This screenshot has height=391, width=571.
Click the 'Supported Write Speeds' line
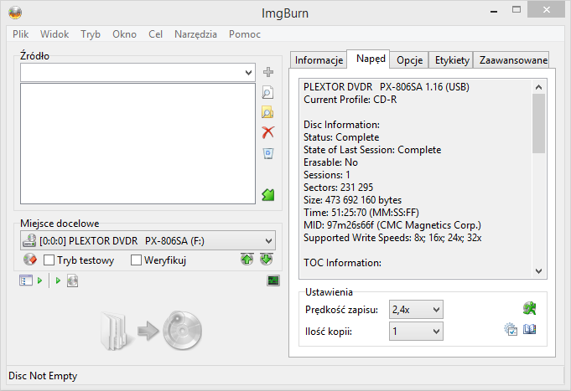[392, 238]
